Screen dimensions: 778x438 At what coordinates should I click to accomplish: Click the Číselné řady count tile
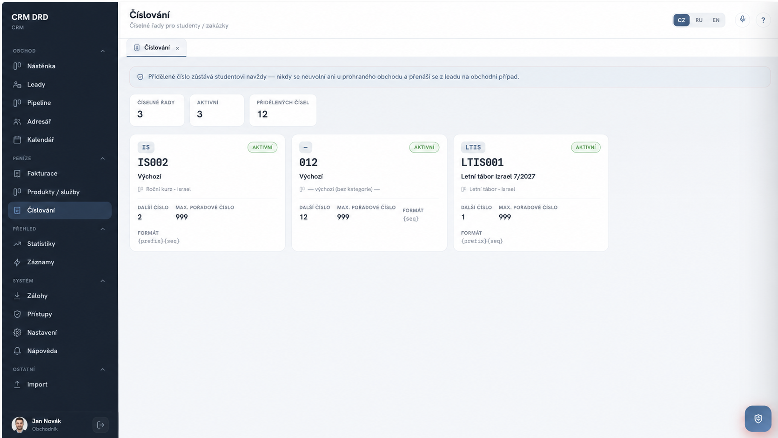coord(157,110)
